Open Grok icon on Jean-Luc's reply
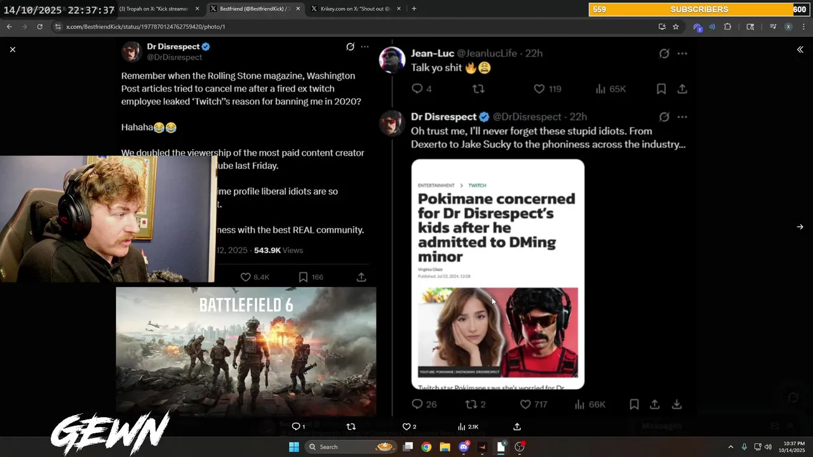The height and width of the screenshot is (457, 813). 664,53
